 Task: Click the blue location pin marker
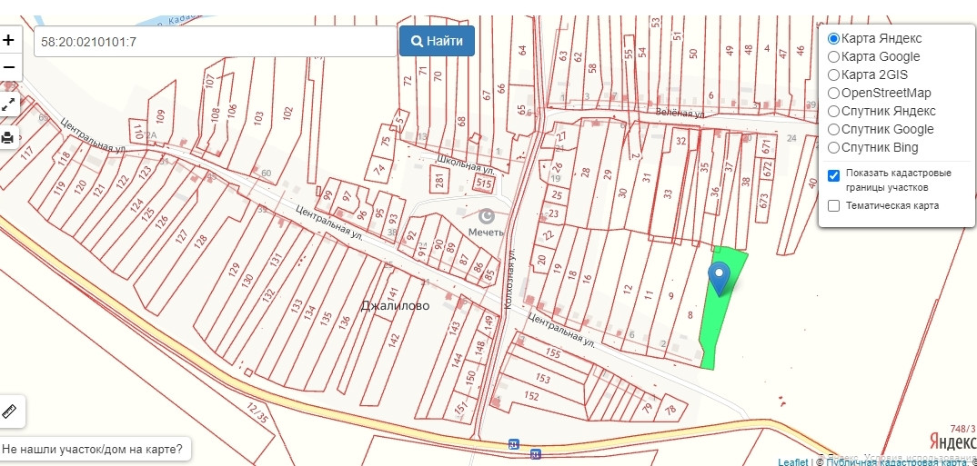(x=720, y=279)
